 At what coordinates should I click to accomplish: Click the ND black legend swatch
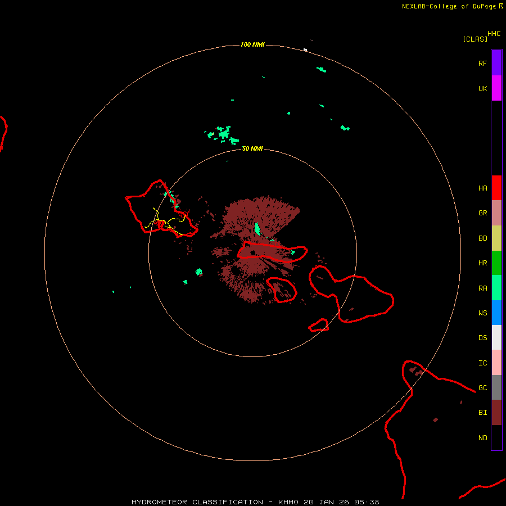point(496,437)
